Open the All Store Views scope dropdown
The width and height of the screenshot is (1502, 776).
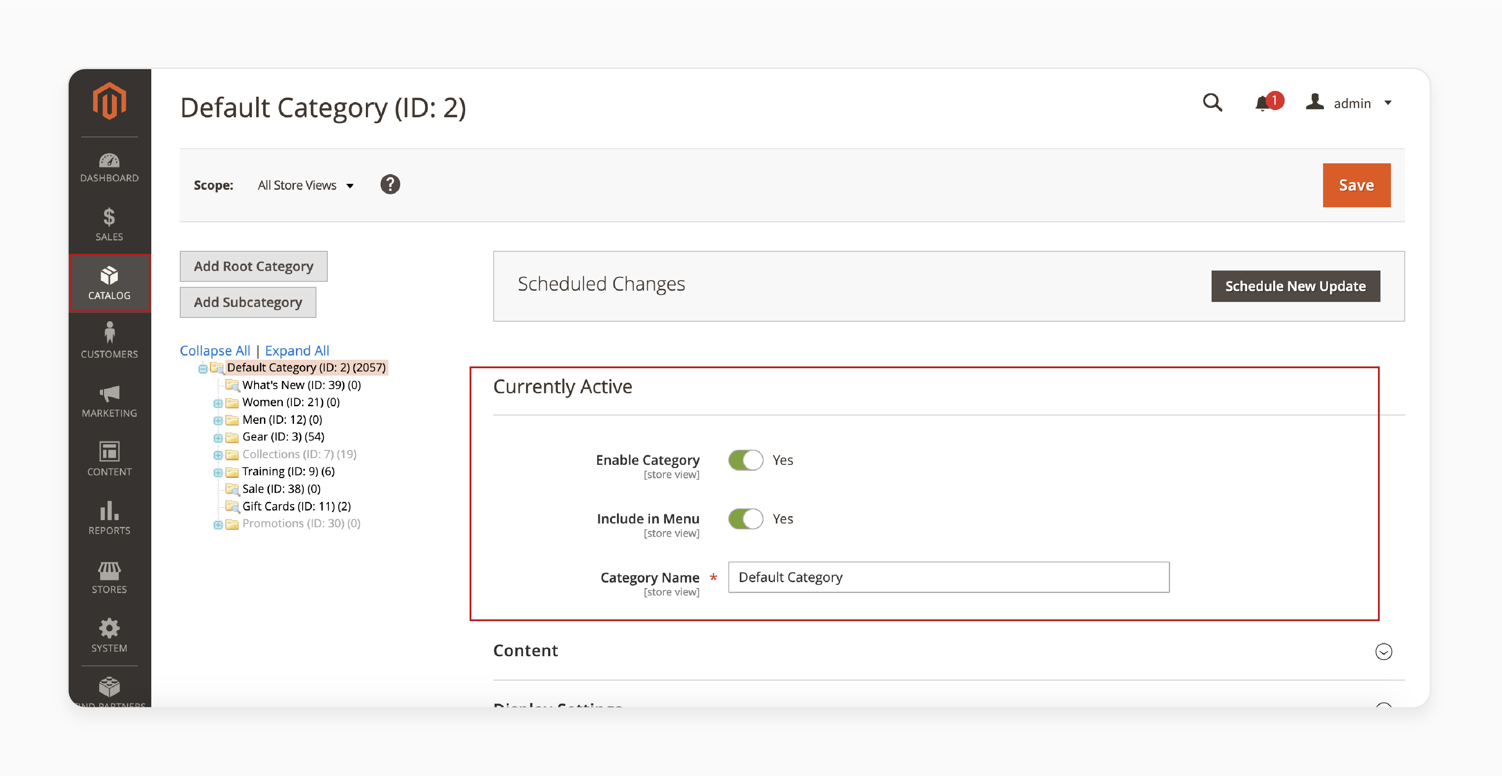(306, 185)
